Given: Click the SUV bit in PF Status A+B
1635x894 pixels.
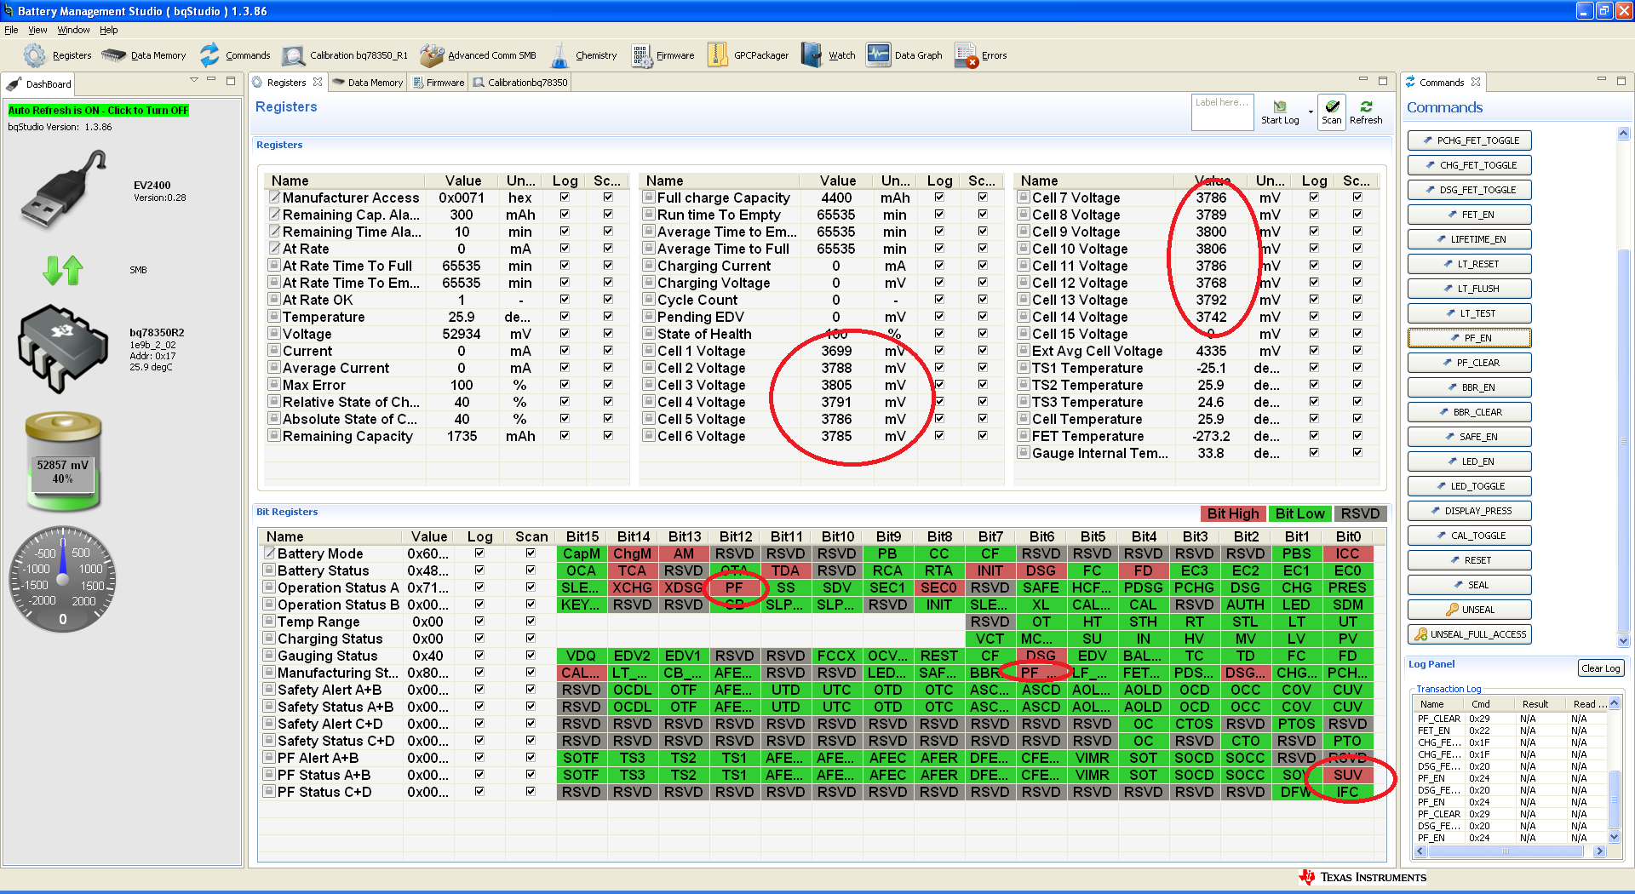Looking at the screenshot, I should [x=1348, y=775].
